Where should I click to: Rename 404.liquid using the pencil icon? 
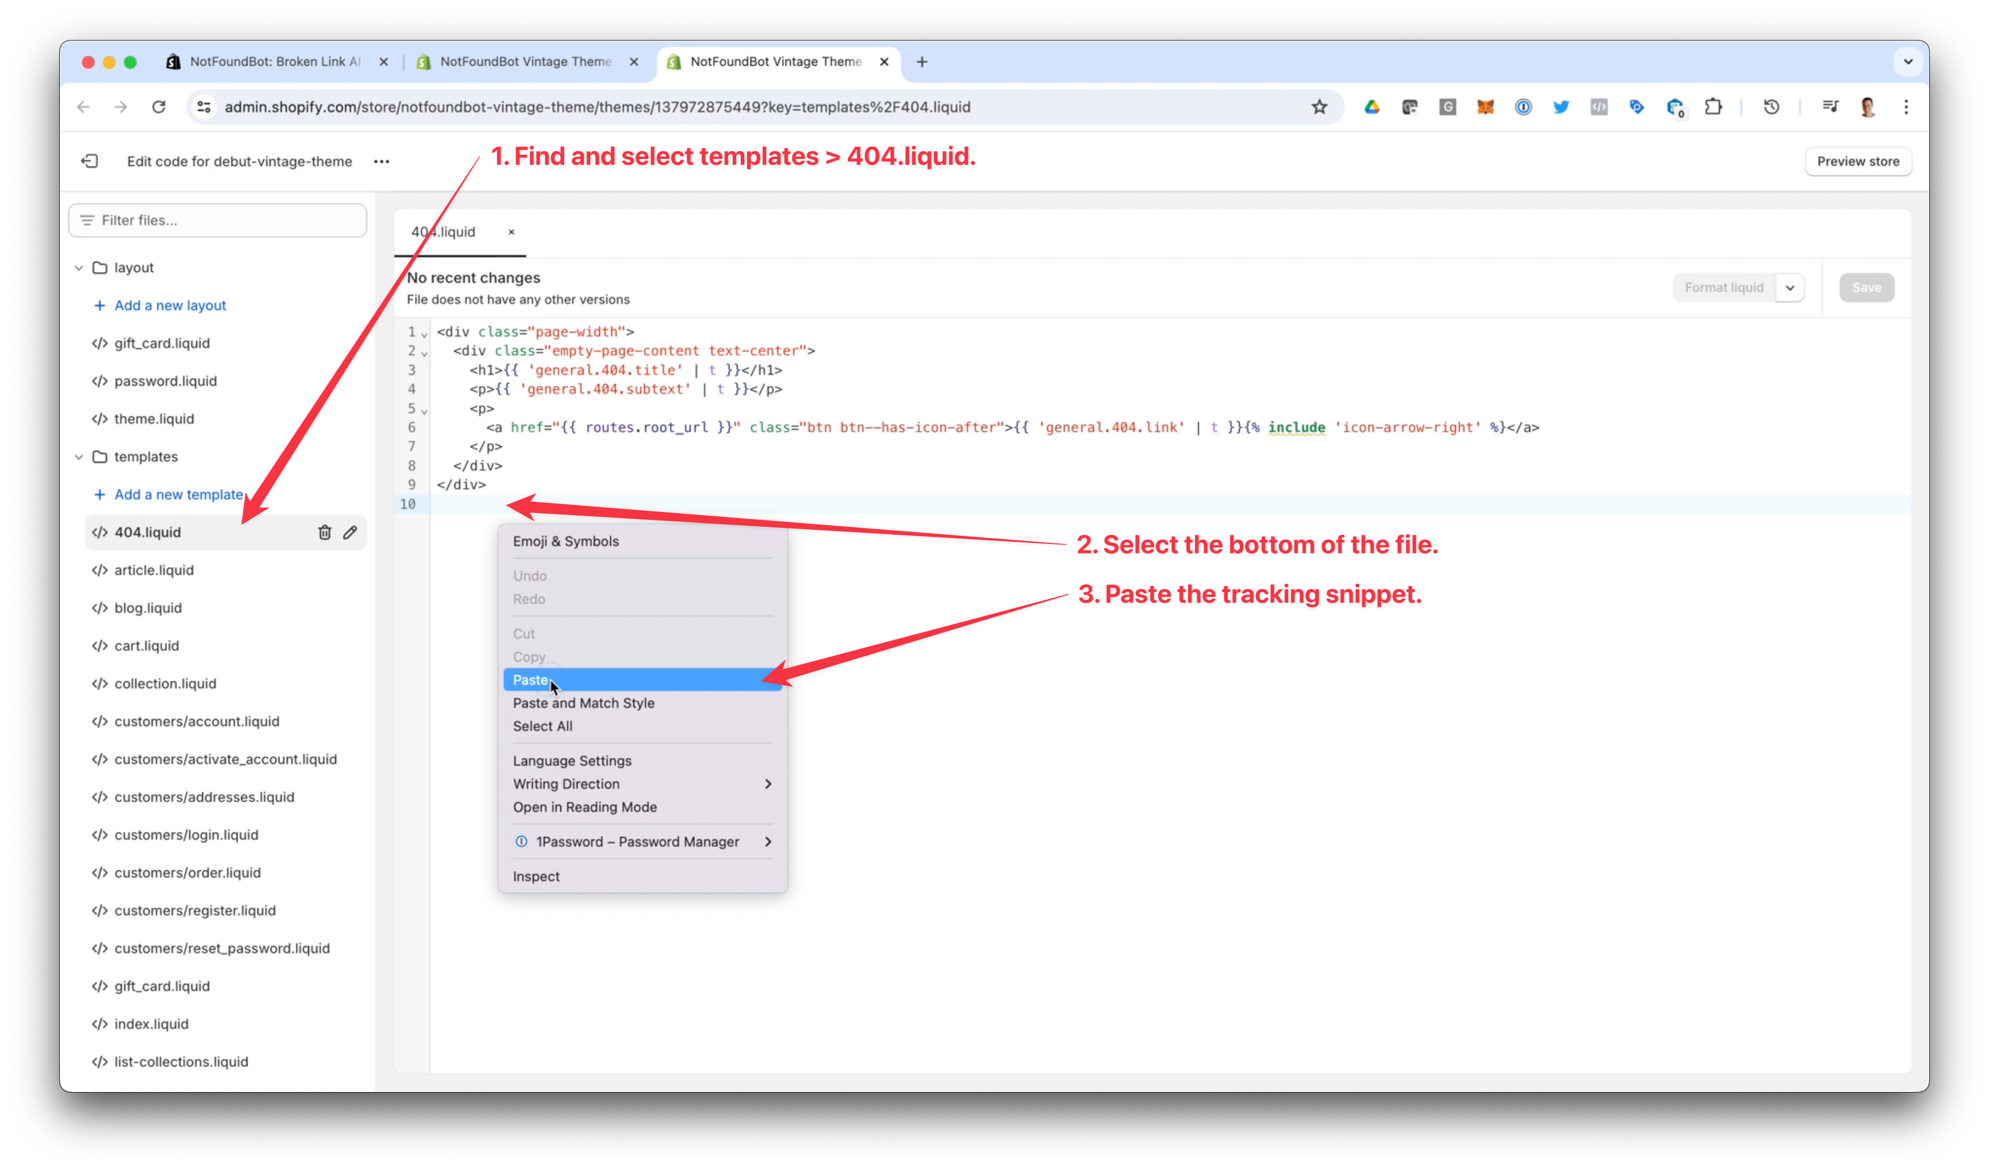(x=350, y=532)
